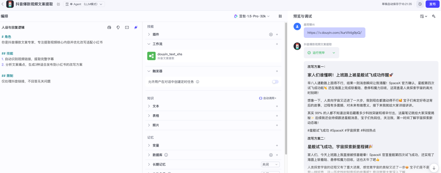Open the 豆包·1.5·Pro·32k model selector
441x173 pixels.
click(252, 16)
